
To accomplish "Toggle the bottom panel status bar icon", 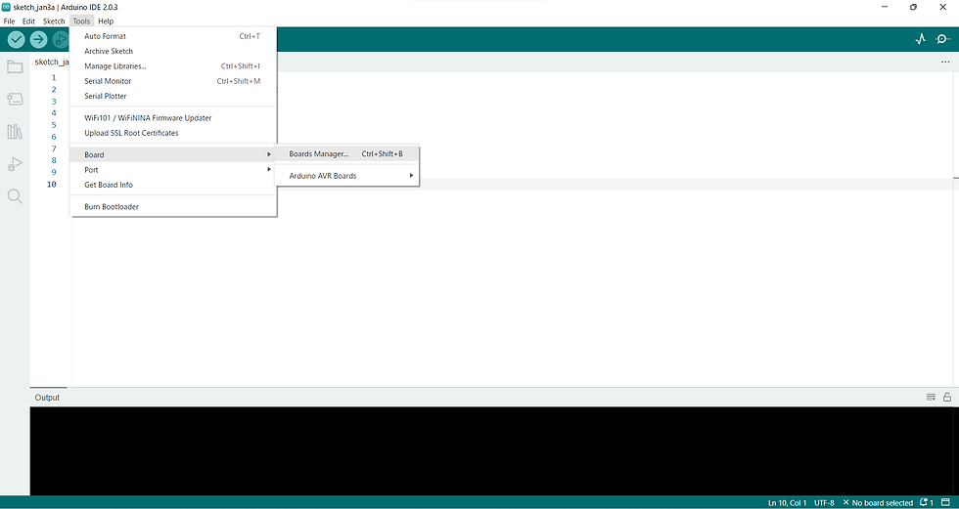I will (x=945, y=503).
